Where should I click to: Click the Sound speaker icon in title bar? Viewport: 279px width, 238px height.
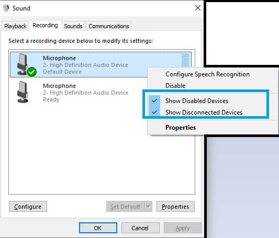tap(6, 8)
